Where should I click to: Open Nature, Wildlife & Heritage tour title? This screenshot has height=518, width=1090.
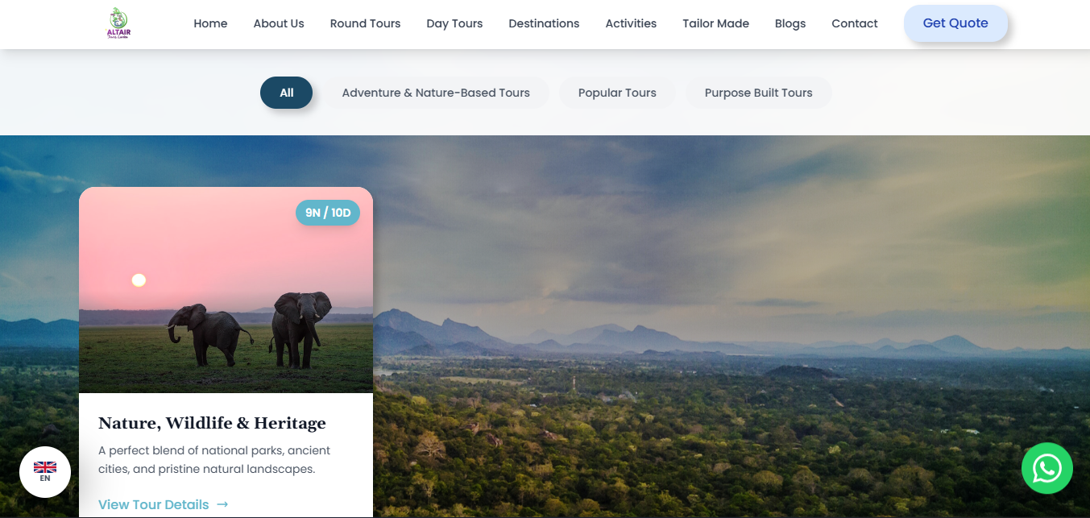click(x=212, y=423)
